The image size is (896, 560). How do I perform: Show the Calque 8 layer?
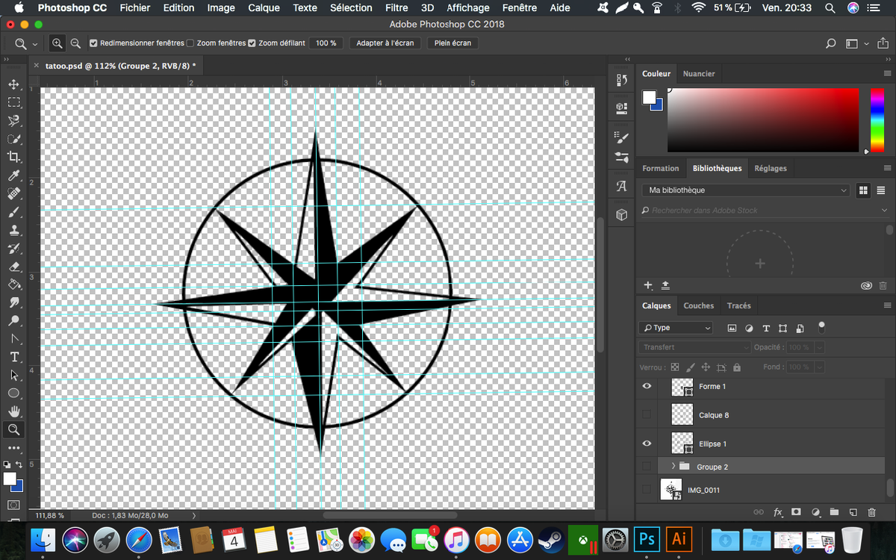coord(647,414)
